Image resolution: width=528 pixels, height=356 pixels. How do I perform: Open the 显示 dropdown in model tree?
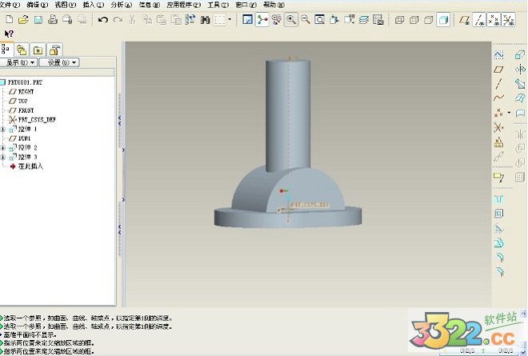pyautogui.click(x=18, y=62)
